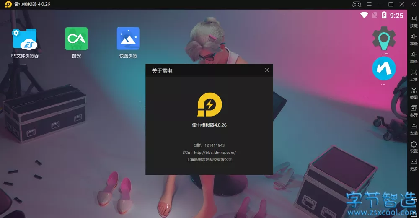
Task: Click the Q群 121411943 number
Action: click(215, 145)
